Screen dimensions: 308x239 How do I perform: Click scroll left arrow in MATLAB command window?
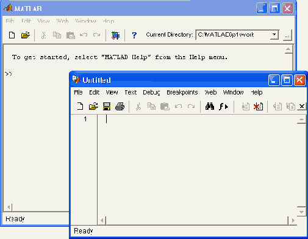(9, 207)
